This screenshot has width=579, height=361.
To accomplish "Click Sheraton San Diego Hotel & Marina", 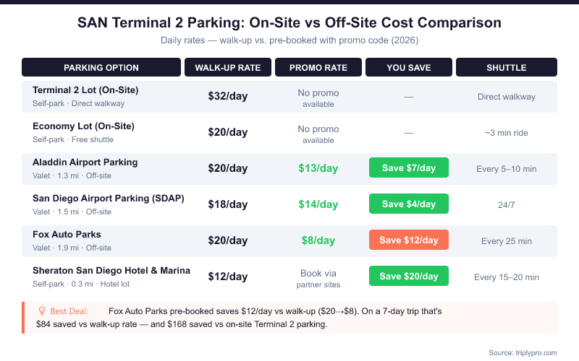I will [x=111, y=271].
